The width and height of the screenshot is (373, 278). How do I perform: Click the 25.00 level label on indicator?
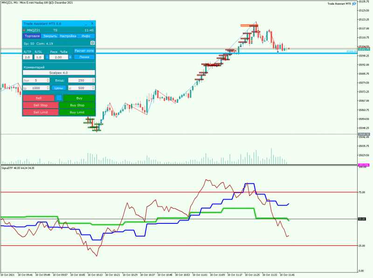point(362,246)
